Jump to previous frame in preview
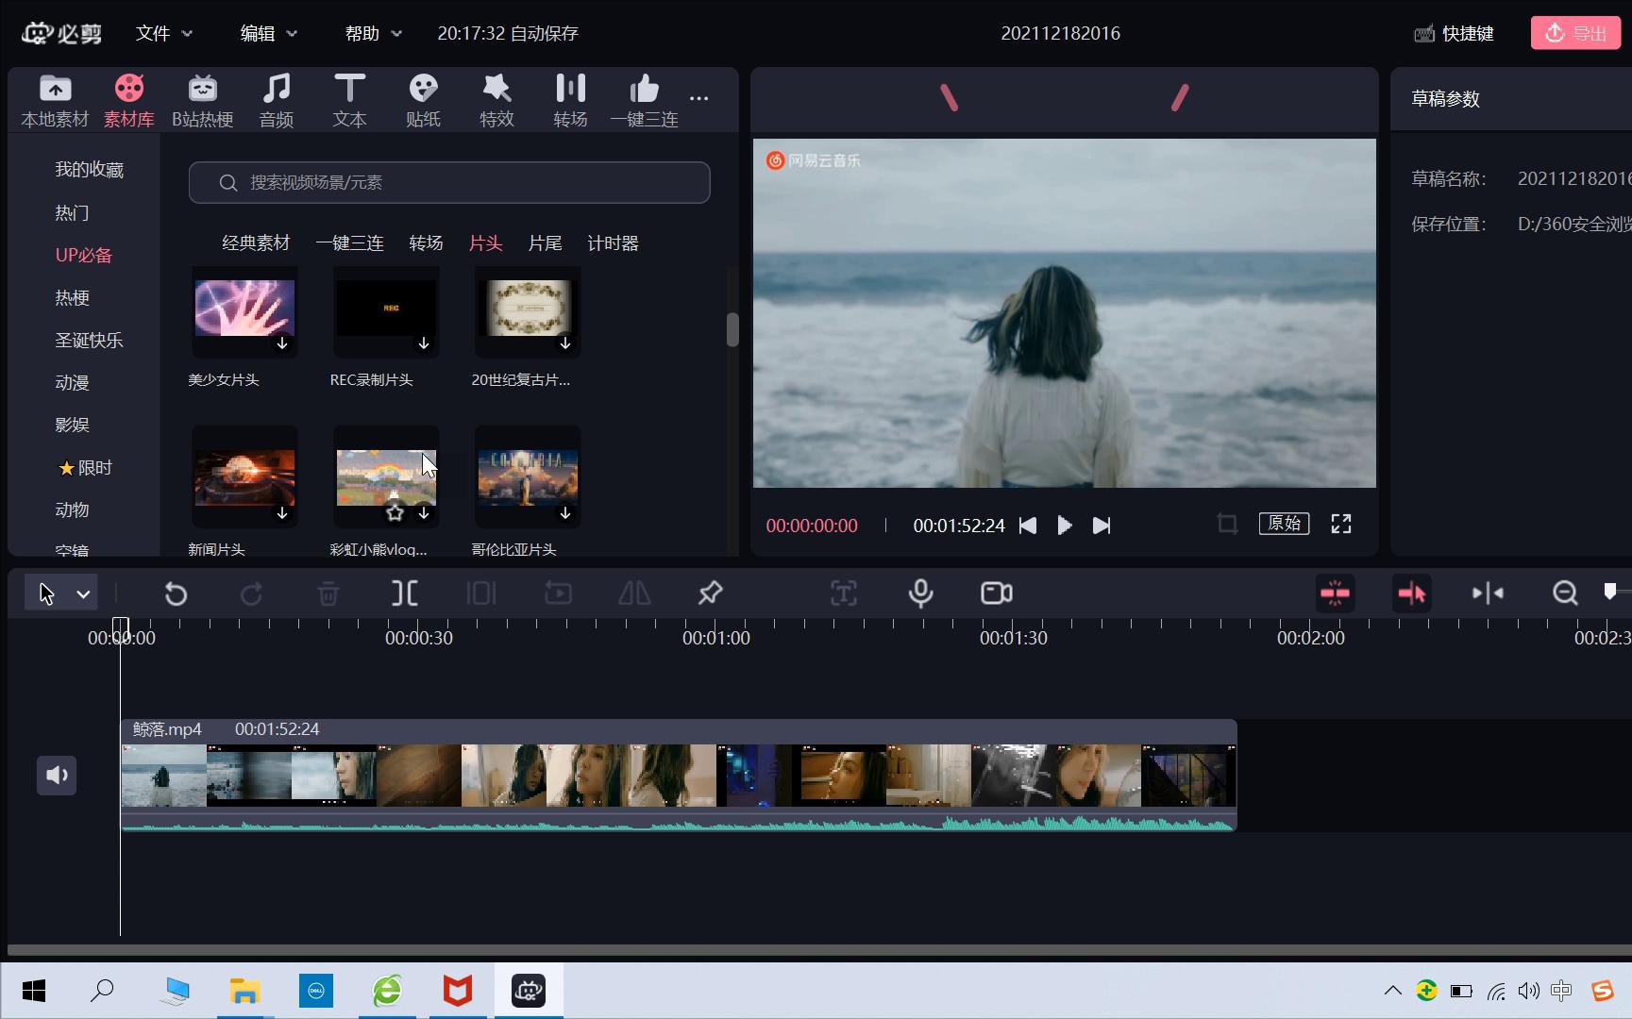This screenshot has width=1632, height=1019. tap(1028, 526)
